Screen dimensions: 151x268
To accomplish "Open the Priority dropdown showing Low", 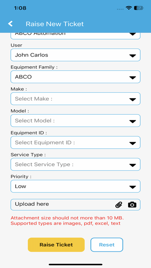I will (x=75, y=186).
